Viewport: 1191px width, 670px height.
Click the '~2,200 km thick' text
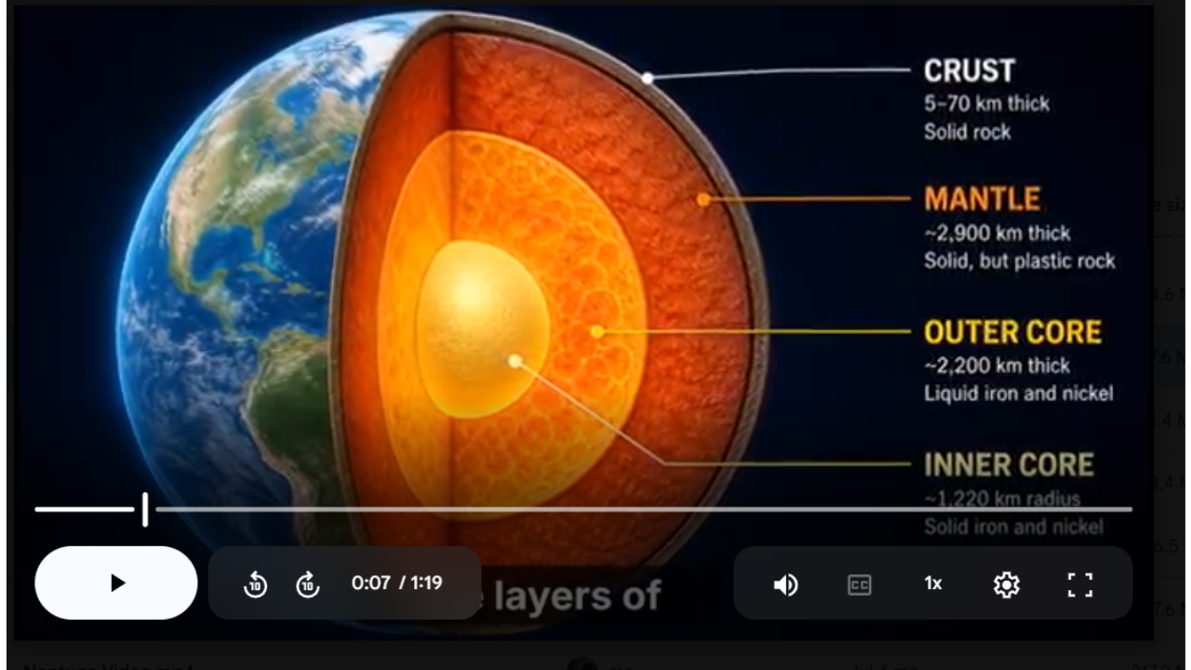(997, 366)
